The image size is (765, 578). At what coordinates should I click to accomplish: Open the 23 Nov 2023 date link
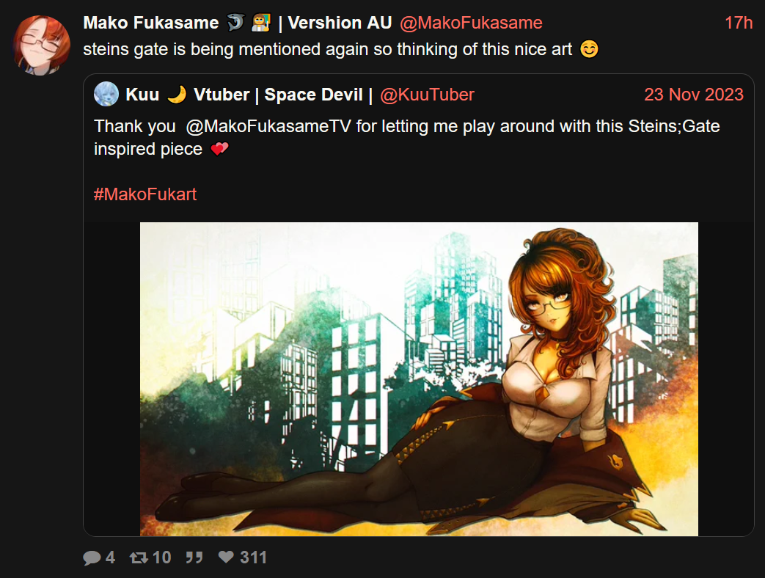(694, 94)
